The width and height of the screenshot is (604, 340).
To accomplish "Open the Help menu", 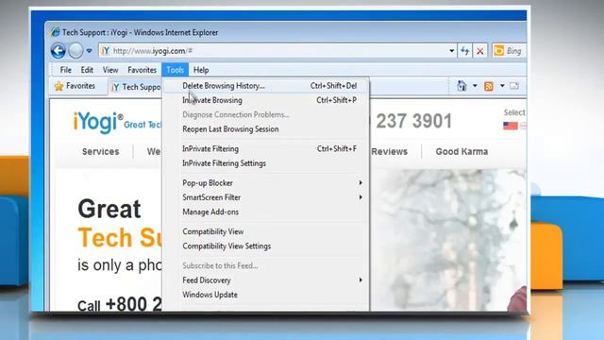I will point(201,70).
